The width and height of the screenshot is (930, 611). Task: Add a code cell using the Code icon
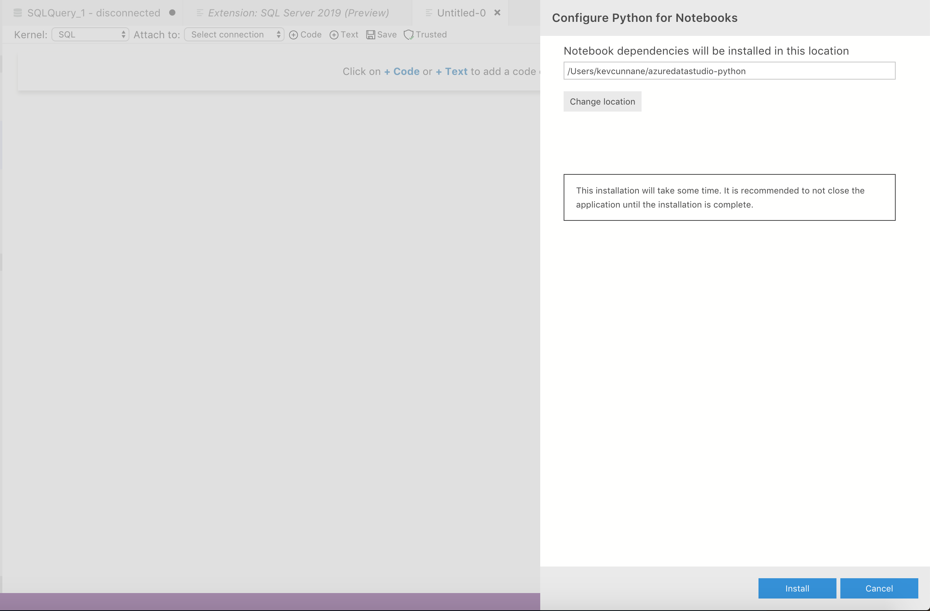[293, 34]
